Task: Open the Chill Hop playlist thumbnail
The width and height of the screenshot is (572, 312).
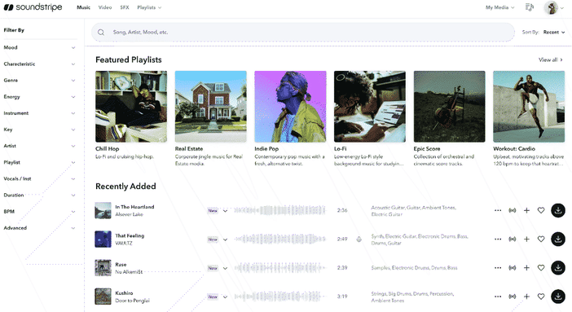Action: pyautogui.click(x=131, y=106)
